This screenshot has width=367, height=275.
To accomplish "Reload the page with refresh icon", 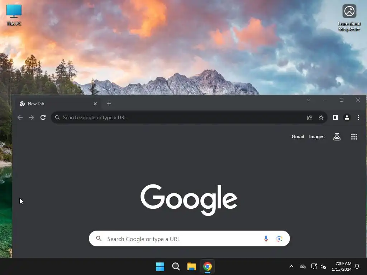I will pos(43,117).
